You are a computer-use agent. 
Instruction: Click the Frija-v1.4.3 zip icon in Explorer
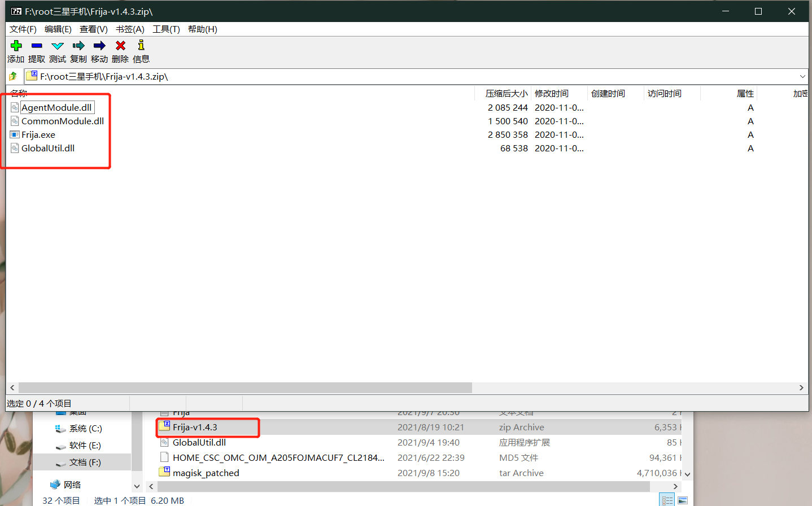point(164,426)
